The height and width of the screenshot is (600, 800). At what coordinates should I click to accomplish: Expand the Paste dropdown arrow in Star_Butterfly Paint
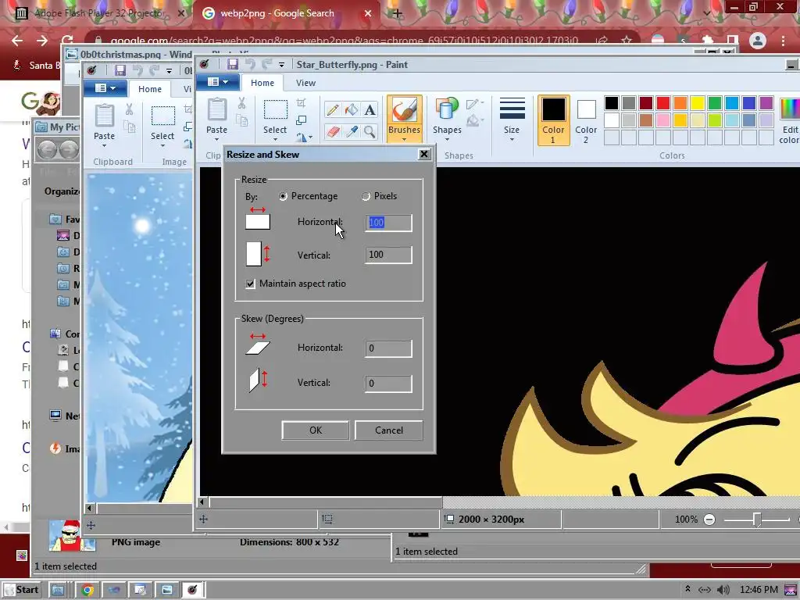(x=217, y=140)
